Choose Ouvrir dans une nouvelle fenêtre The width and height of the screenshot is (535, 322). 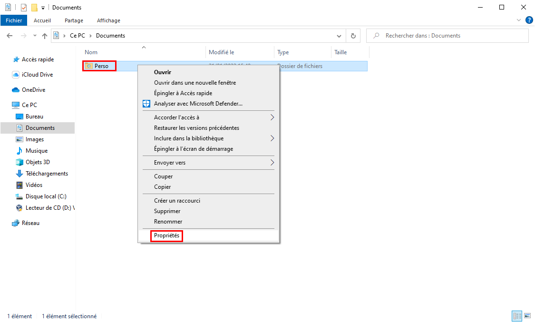(208, 83)
